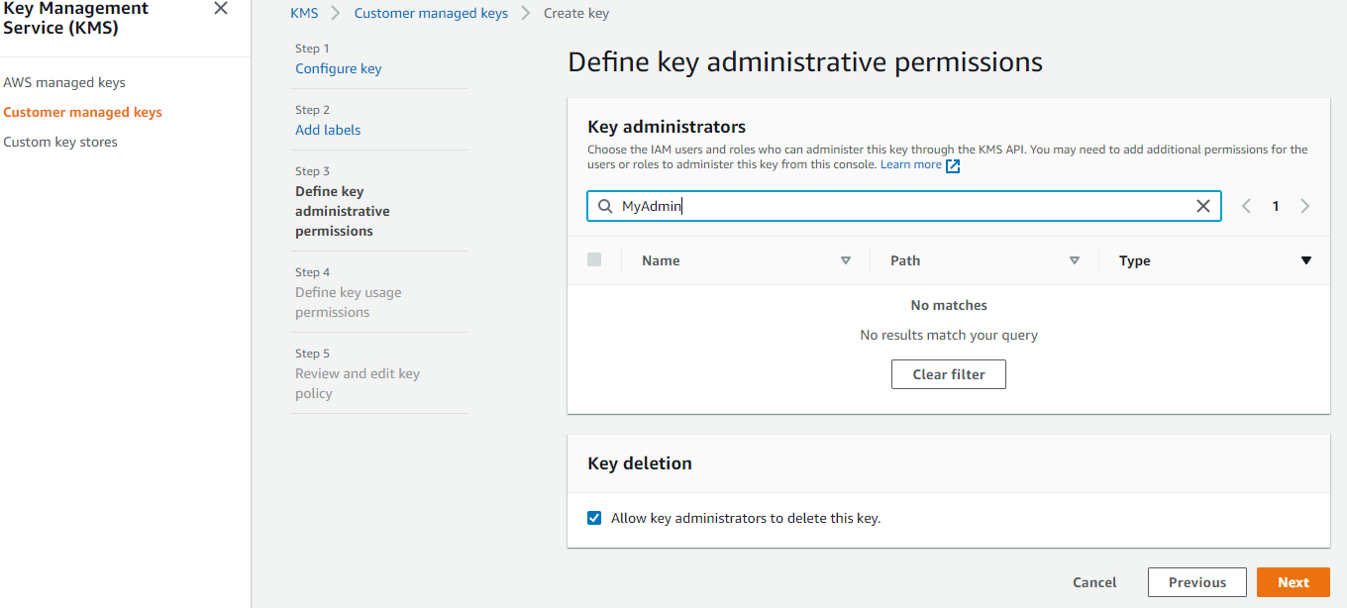Sort by Name column arrow

pos(846,260)
